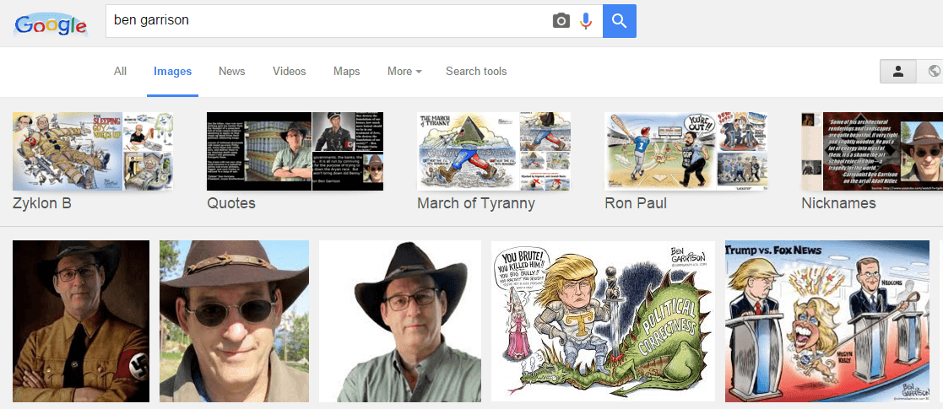Screen dimensions: 943x409
Task: Select the Images tab
Action: coord(172,72)
